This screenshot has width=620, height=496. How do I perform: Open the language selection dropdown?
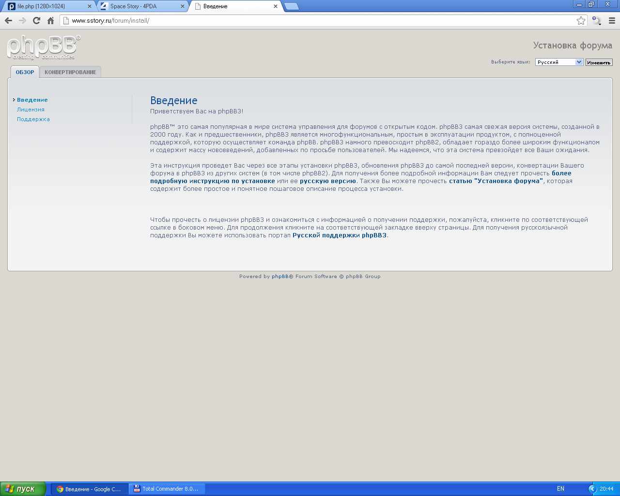[559, 62]
